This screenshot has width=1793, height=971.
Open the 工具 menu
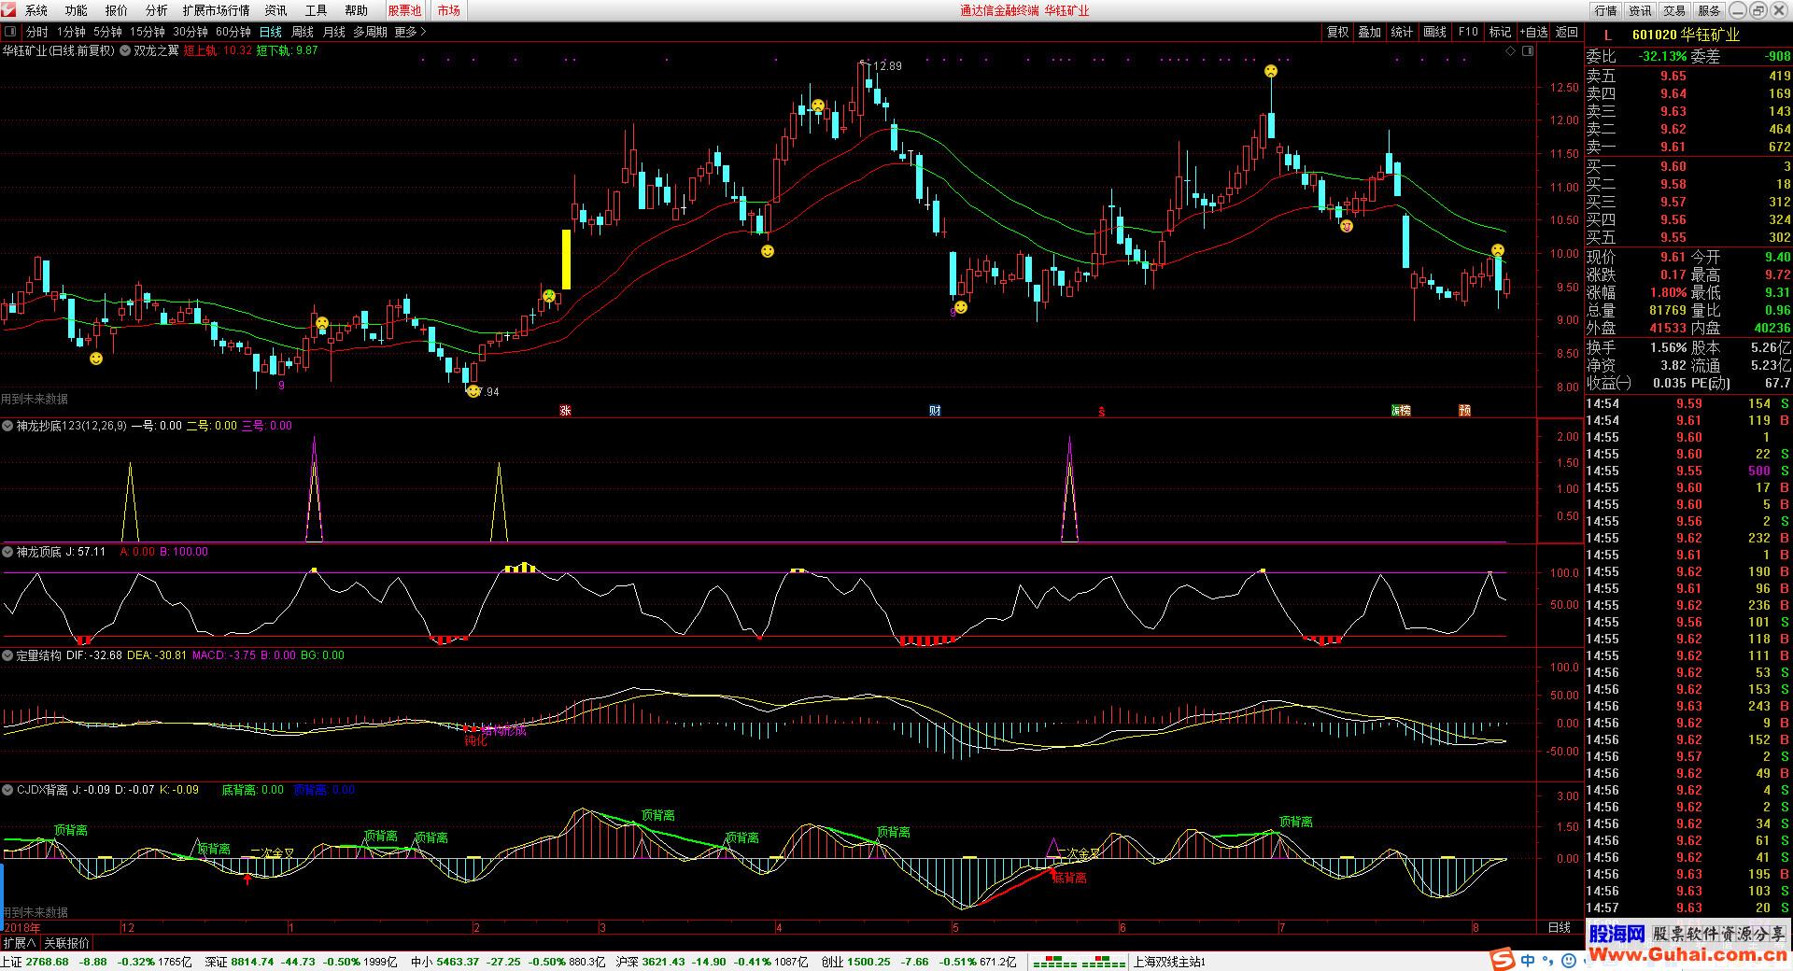click(317, 10)
